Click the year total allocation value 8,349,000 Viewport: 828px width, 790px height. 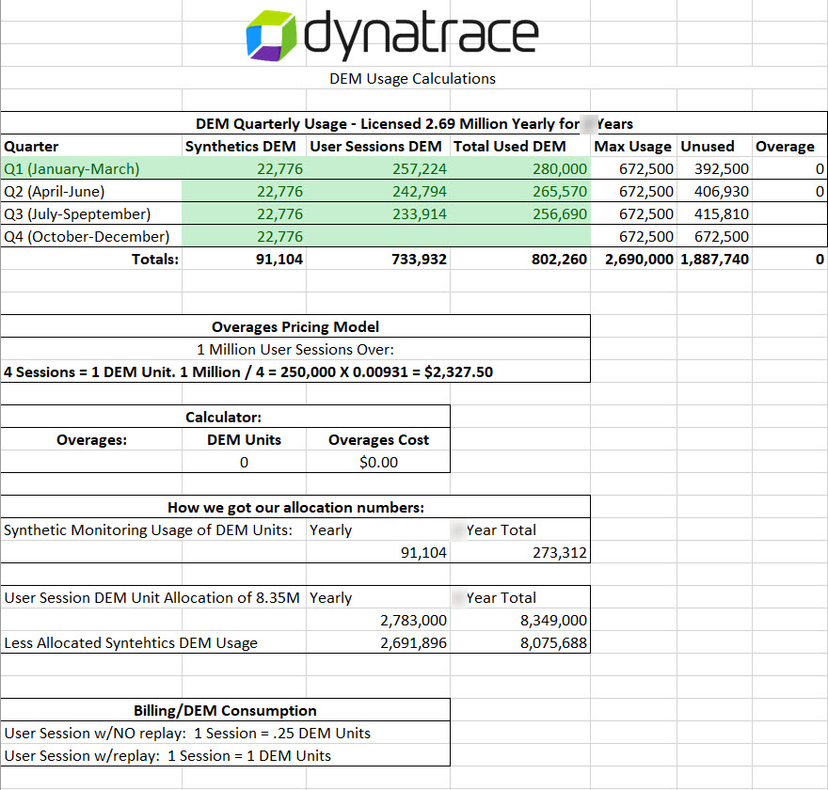click(553, 620)
